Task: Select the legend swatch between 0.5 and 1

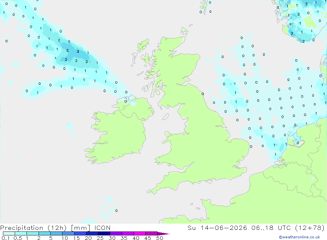Action: click(21, 233)
